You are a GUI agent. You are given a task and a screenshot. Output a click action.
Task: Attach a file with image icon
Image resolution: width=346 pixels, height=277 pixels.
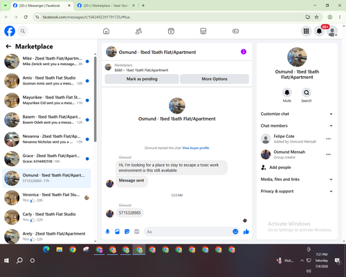point(117,231)
